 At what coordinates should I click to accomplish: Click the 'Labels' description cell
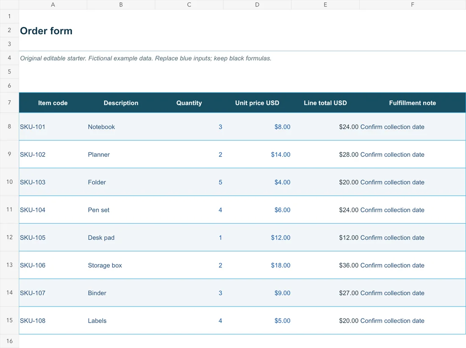[x=121, y=321]
